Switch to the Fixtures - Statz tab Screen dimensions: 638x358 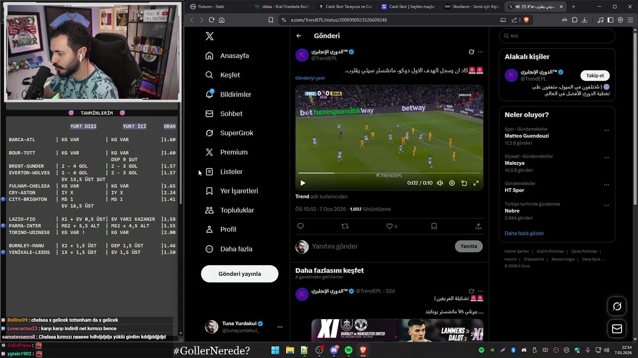217,6
